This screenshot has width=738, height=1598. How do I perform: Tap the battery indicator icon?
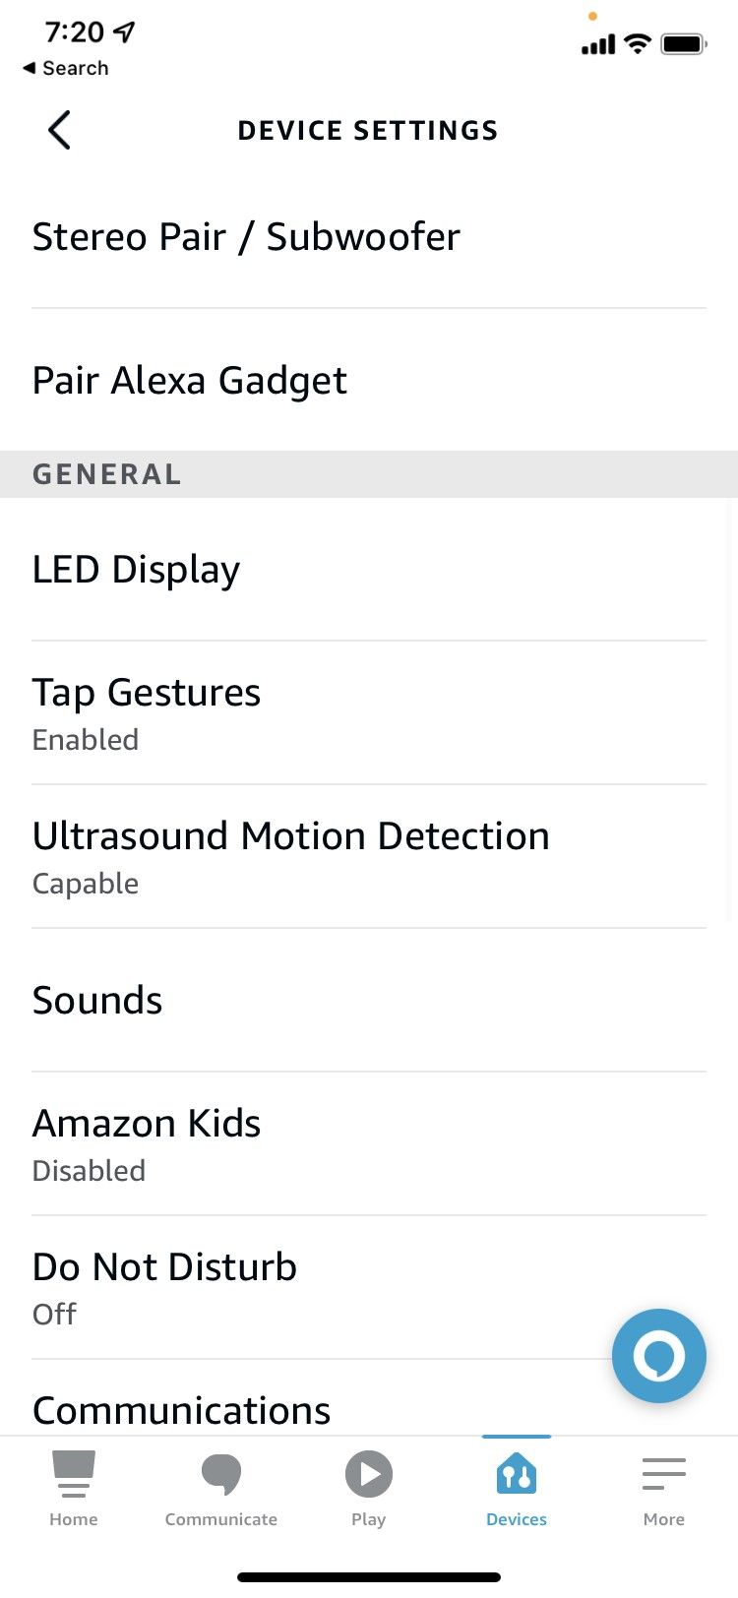pyautogui.click(x=683, y=43)
